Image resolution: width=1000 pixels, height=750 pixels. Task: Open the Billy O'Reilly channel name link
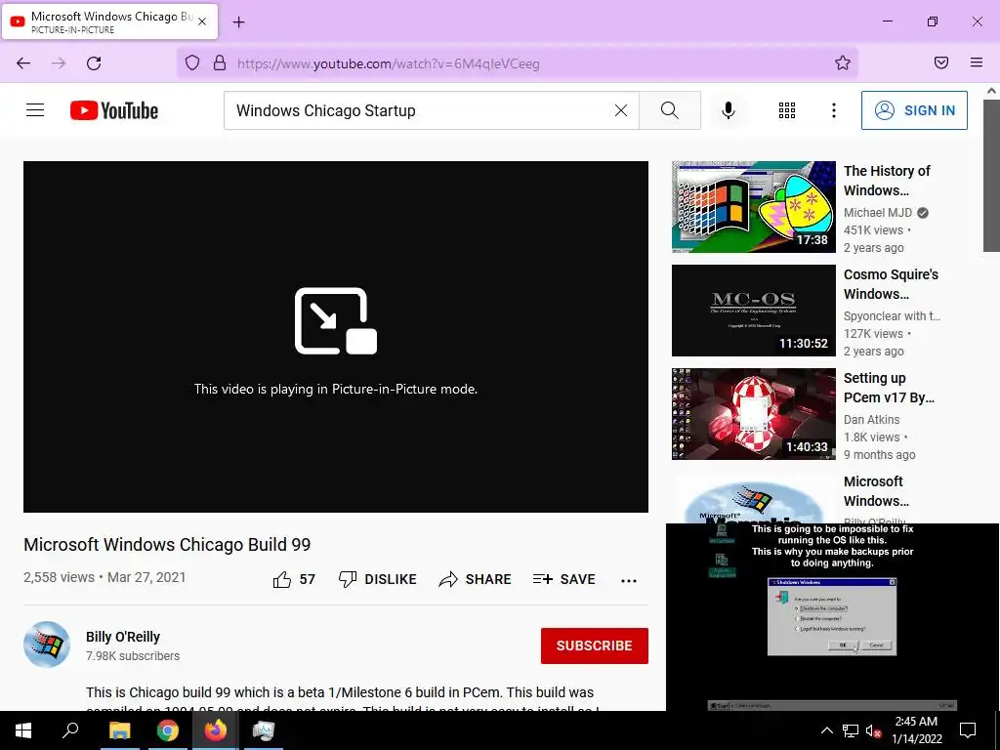(123, 637)
